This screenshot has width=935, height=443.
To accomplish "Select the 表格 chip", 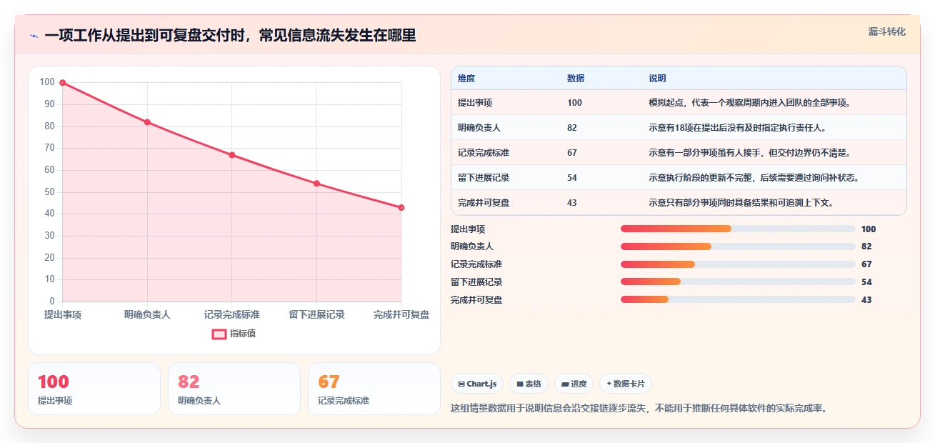I will coord(529,384).
